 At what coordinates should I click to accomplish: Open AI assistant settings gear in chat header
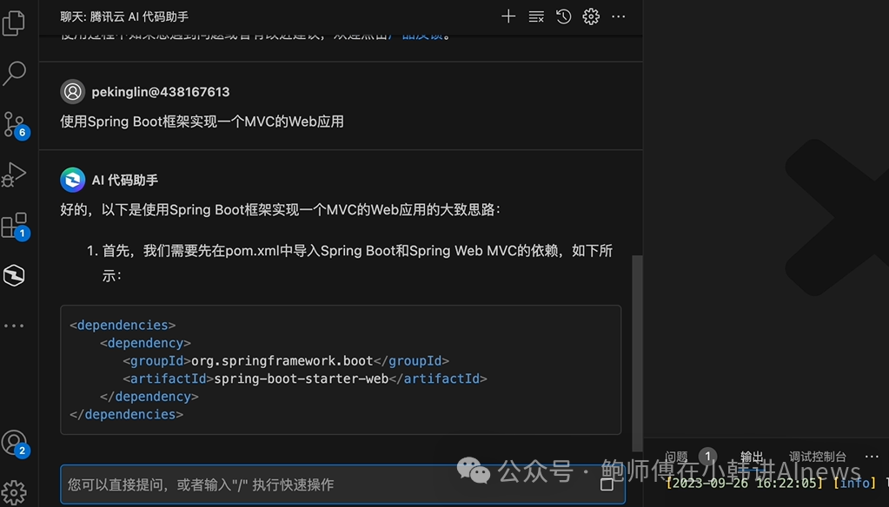591,16
